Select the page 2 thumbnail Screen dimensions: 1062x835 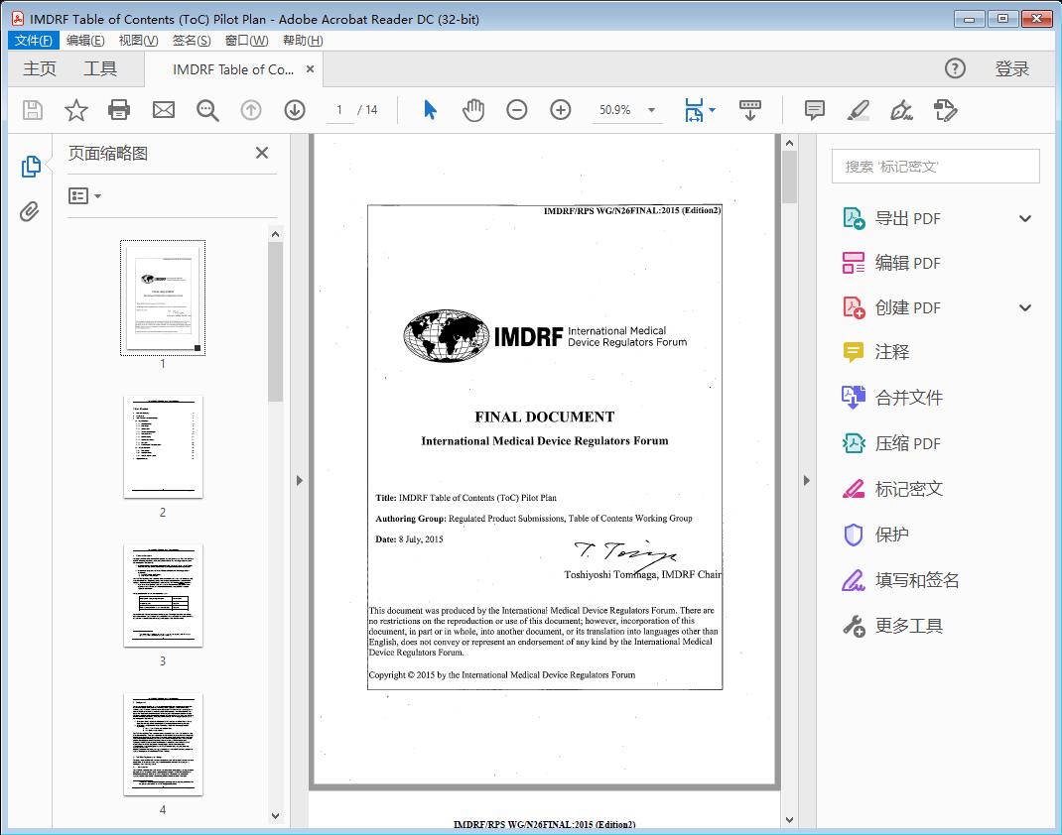pyautogui.click(x=163, y=447)
